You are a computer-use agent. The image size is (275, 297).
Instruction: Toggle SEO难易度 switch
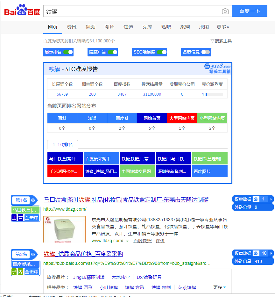coord(162,52)
